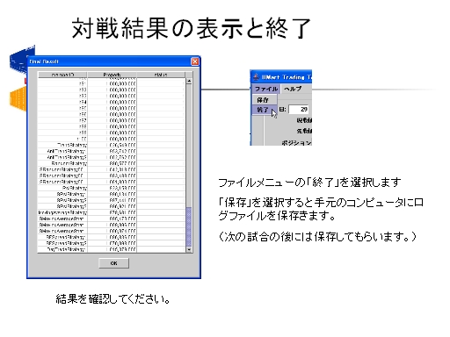Click the UMart Trading app icon in title bar
Screen dimensions: 450x337
[256, 76]
